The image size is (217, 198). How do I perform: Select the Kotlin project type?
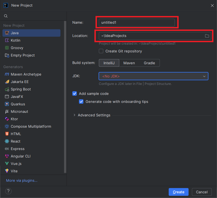(x=31, y=40)
